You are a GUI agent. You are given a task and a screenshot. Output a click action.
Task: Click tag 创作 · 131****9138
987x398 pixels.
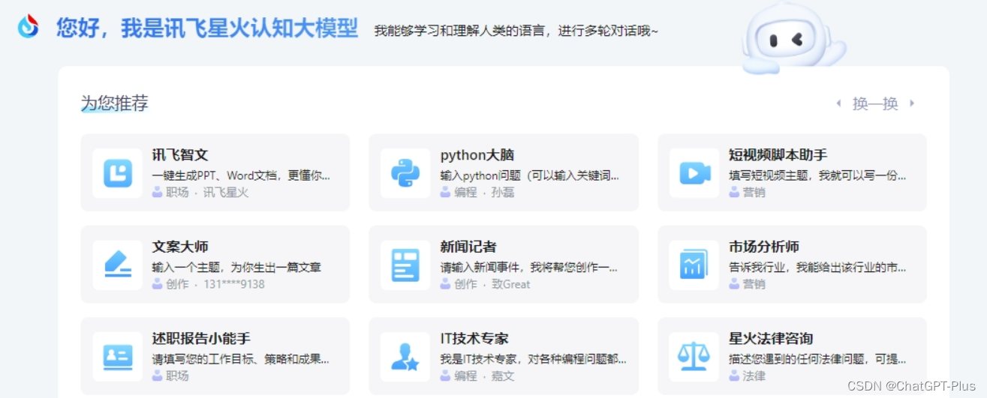pyautogui.click(x=215, y=284)
